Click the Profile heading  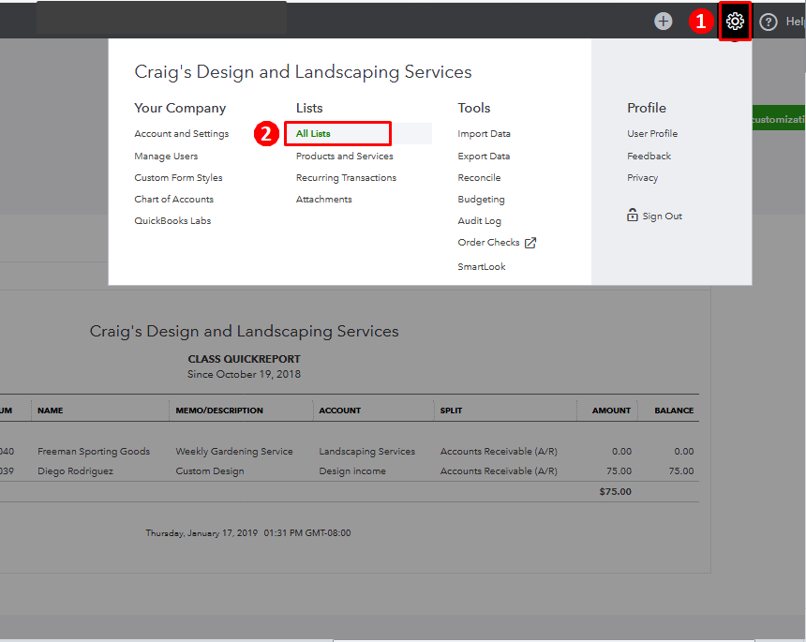click(646, 108)
